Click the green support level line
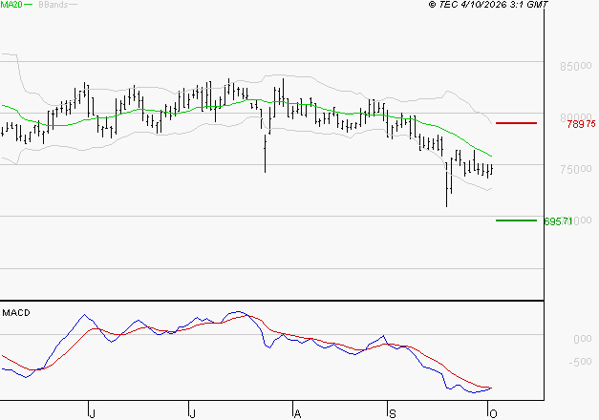Viewport: 599px width, 420px height. coord(516,220)
